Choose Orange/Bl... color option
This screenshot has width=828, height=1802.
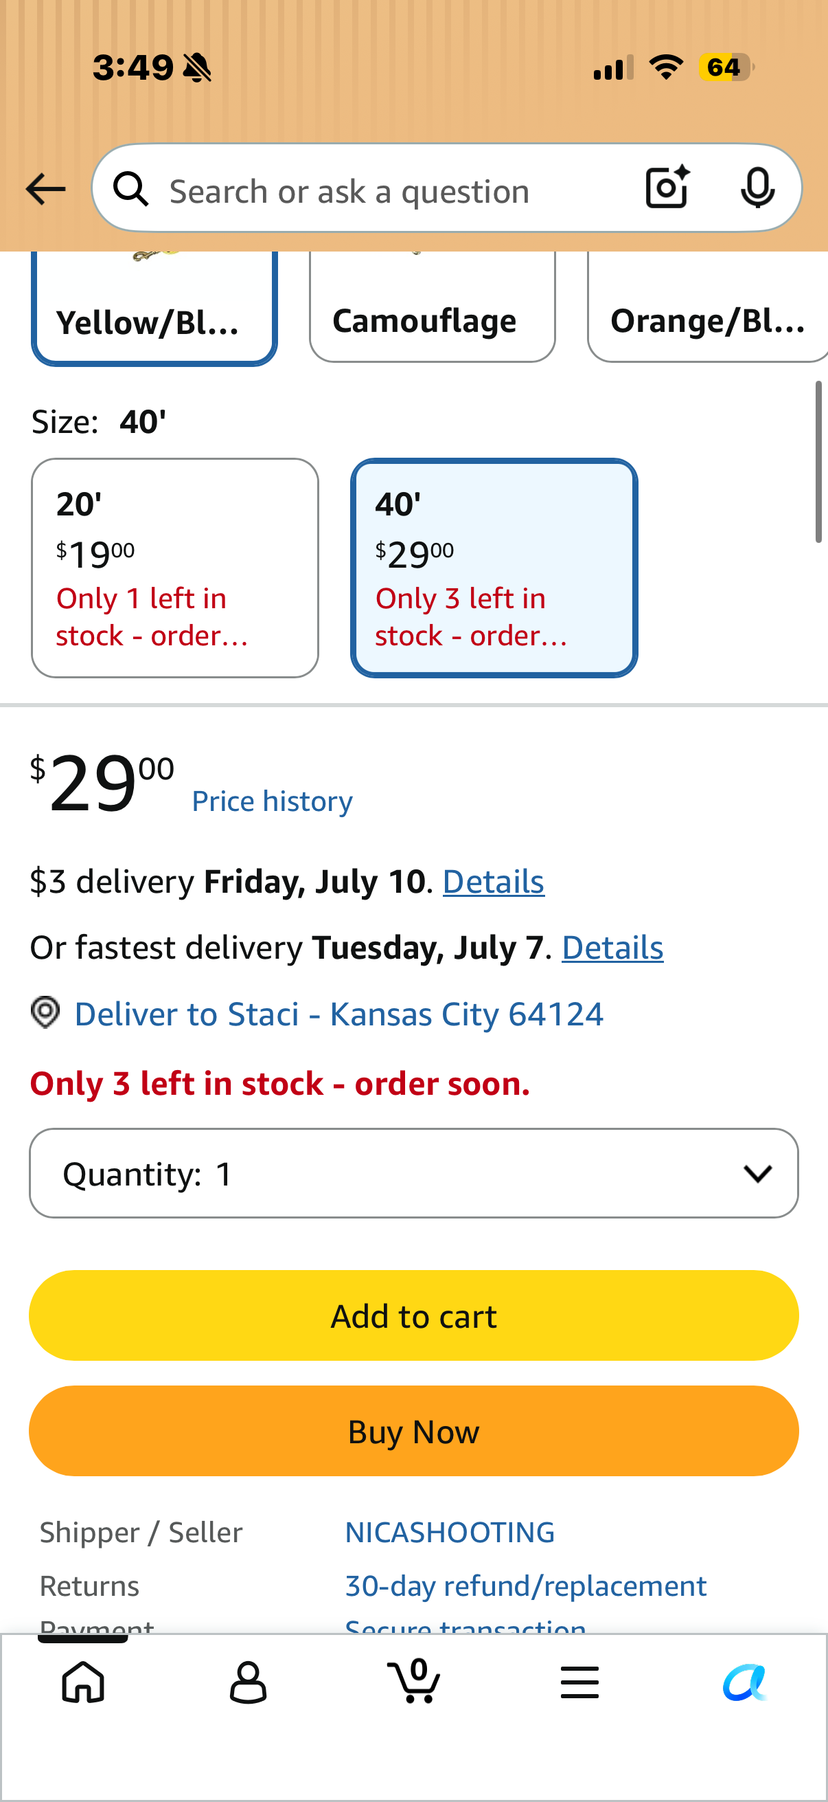click(708, 307)
